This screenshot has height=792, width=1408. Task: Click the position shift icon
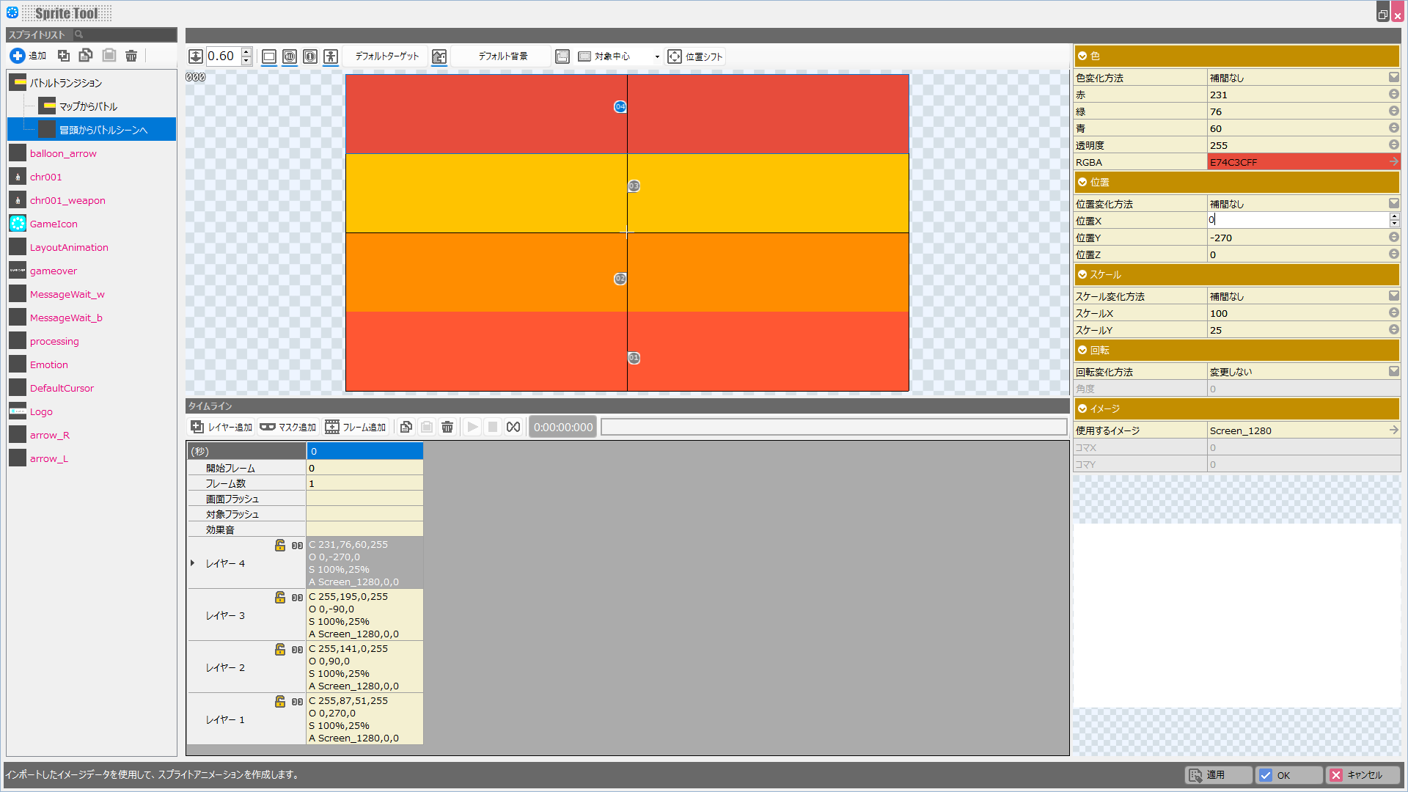675,56
